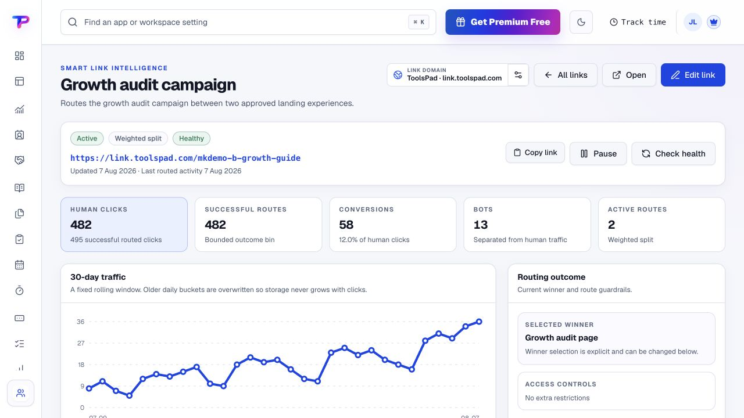Focus the Find an app search field
This screenshot has width=744, height=418.
click(248, 22)
